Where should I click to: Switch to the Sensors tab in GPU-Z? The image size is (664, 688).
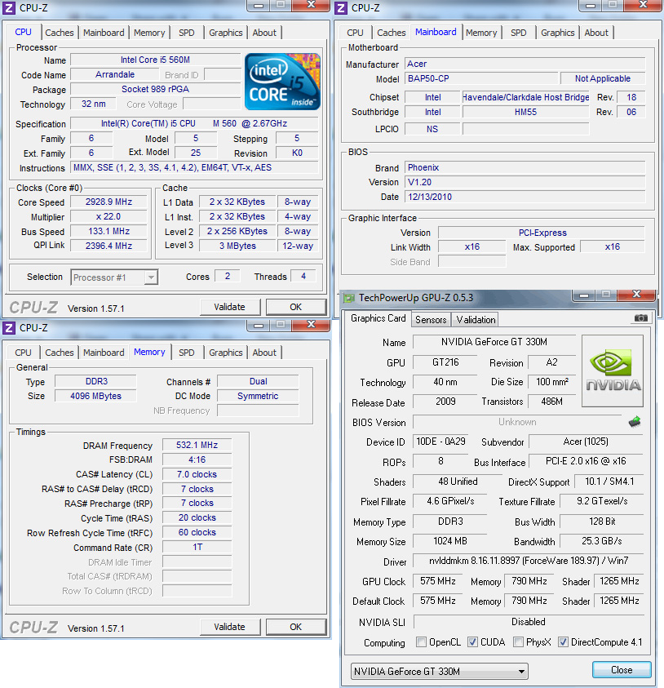point(431,319)
